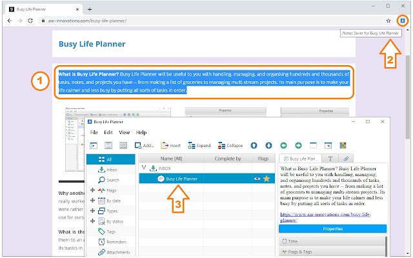413x258 pixels.
Task: Open the View menu in Busy Life Planner
Action: click(124, 132)
